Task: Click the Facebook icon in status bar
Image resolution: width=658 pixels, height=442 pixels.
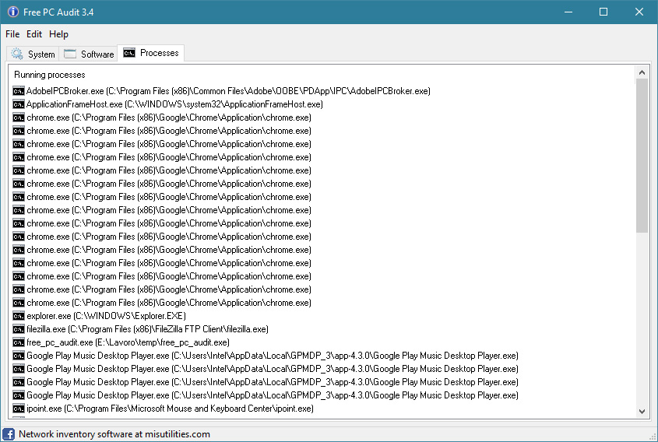Action: (9, 434)
